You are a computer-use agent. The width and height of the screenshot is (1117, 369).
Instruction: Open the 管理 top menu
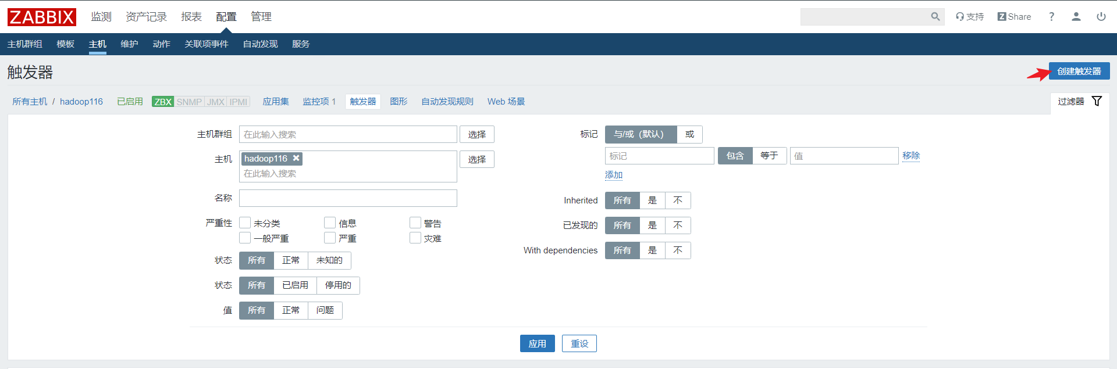click(x=261, y=17)
